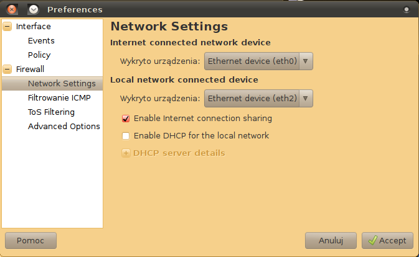Open the local network eth2 dropdown

(x=258, y=98)
